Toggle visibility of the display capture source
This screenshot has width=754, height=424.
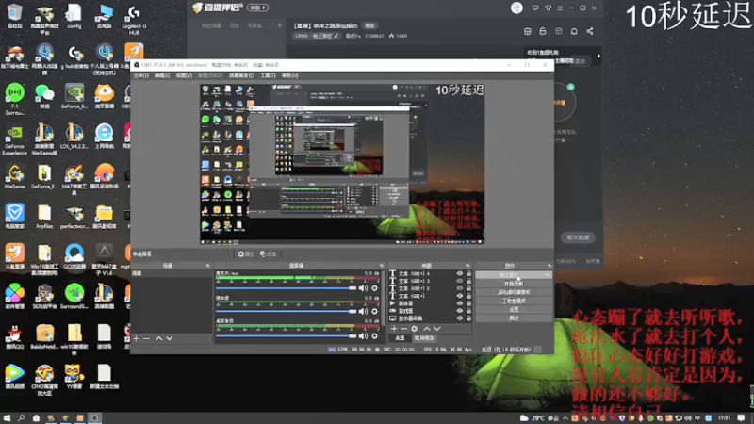point(459,318)
